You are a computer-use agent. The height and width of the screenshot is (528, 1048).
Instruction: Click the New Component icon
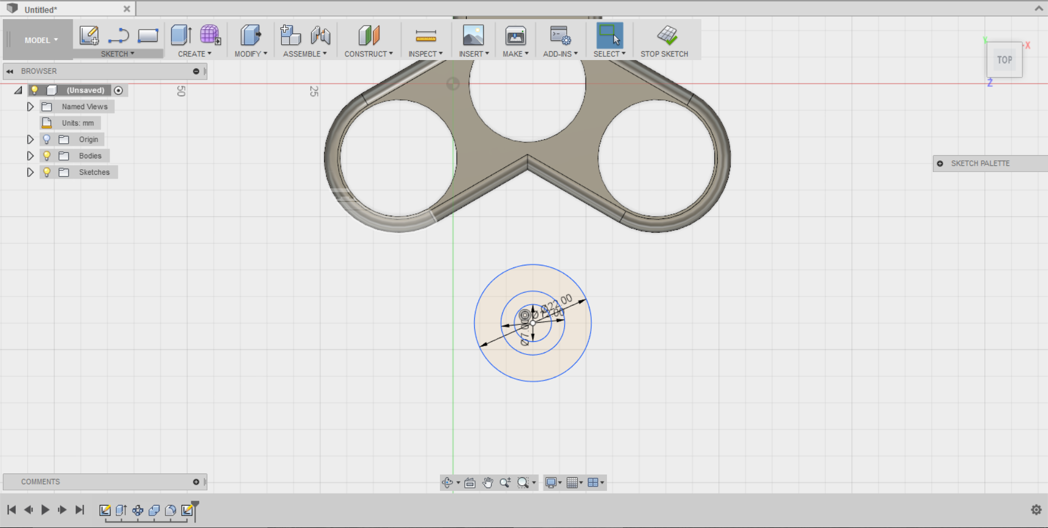click(290, 35)
